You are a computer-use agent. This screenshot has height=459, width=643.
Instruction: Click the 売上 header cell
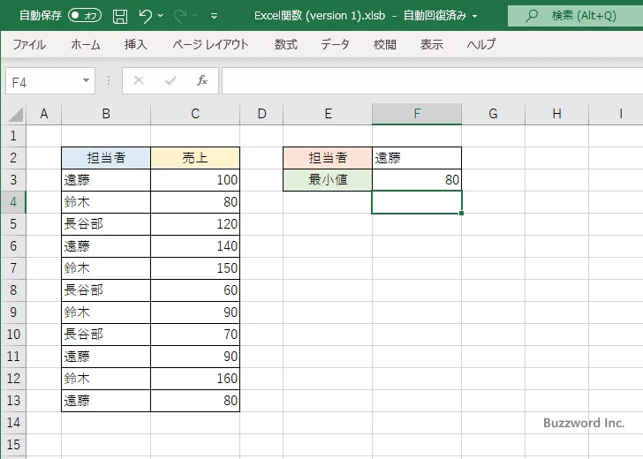195,158
